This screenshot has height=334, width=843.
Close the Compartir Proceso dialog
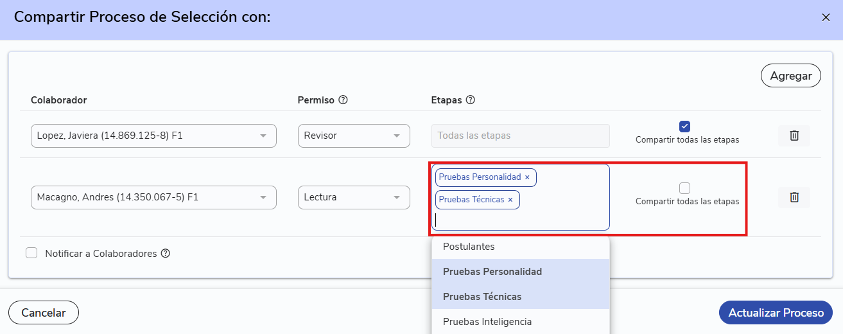[x=826, y=17]
